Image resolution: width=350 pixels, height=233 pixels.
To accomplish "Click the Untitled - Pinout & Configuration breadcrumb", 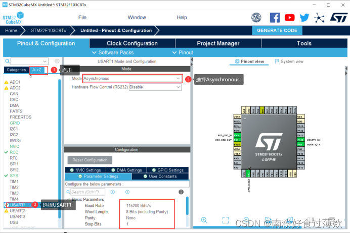I will (116, 30).
